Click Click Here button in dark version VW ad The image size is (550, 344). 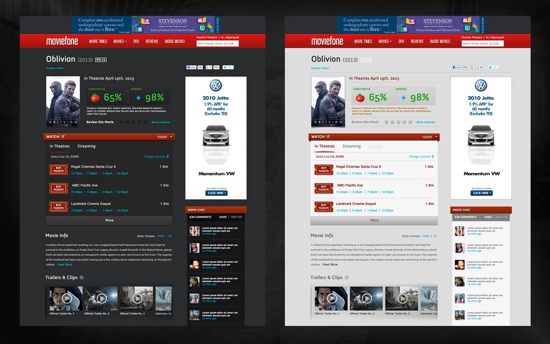(216, 193)
